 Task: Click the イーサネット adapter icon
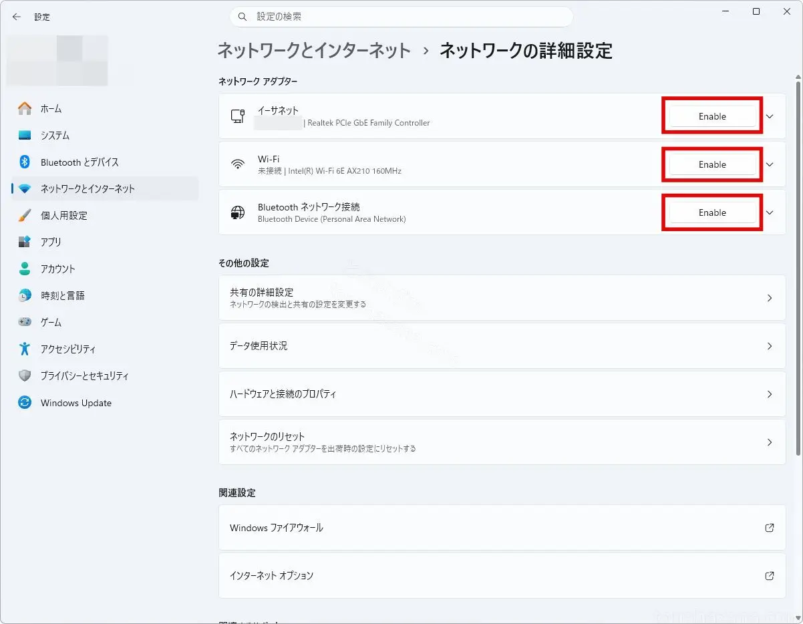(x=237, y=116)
